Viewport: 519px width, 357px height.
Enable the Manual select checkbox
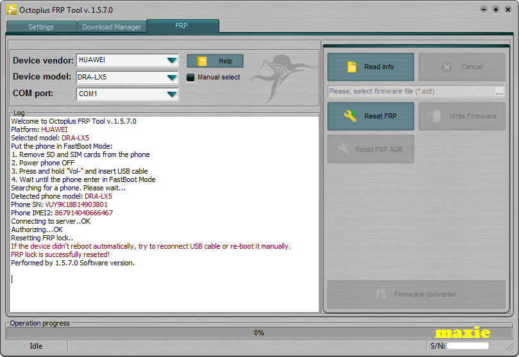tap(191, 78)
